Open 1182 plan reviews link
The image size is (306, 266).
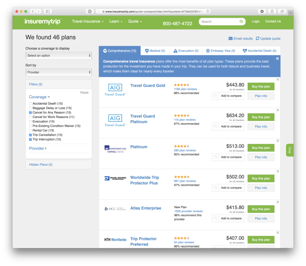point(185,89)
